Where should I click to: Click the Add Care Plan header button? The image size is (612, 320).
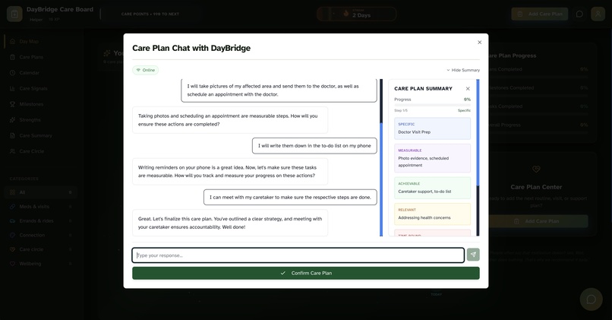pyautogui.click(x=540, y=14)
